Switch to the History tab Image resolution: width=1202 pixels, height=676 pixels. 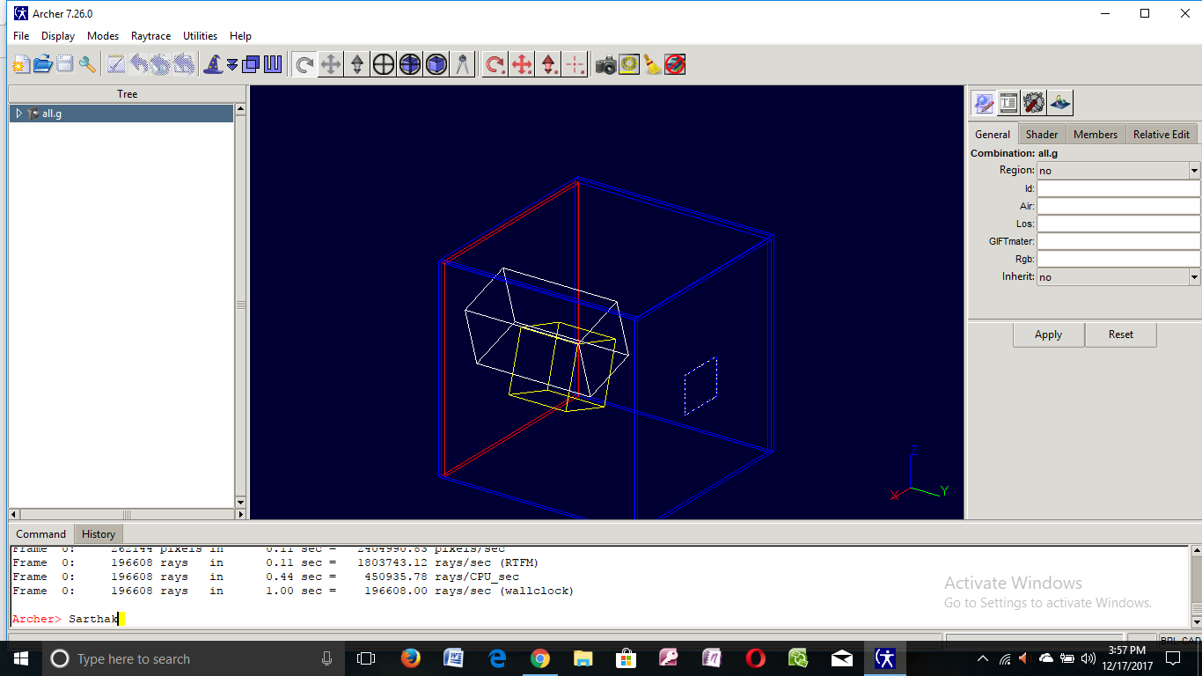pyautogui.click(x=99, y=533)
